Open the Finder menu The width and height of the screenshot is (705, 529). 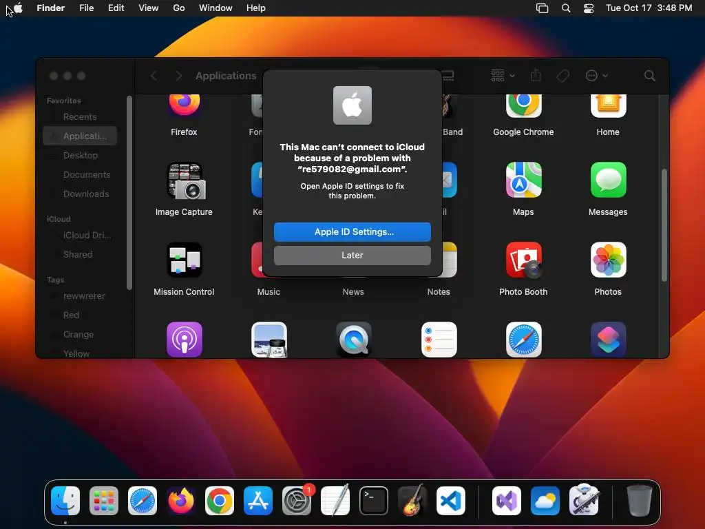[x=51, y=8]
